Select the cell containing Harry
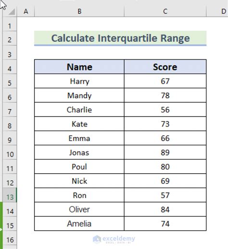Screen dimensions: 228x249 (79, 81)
